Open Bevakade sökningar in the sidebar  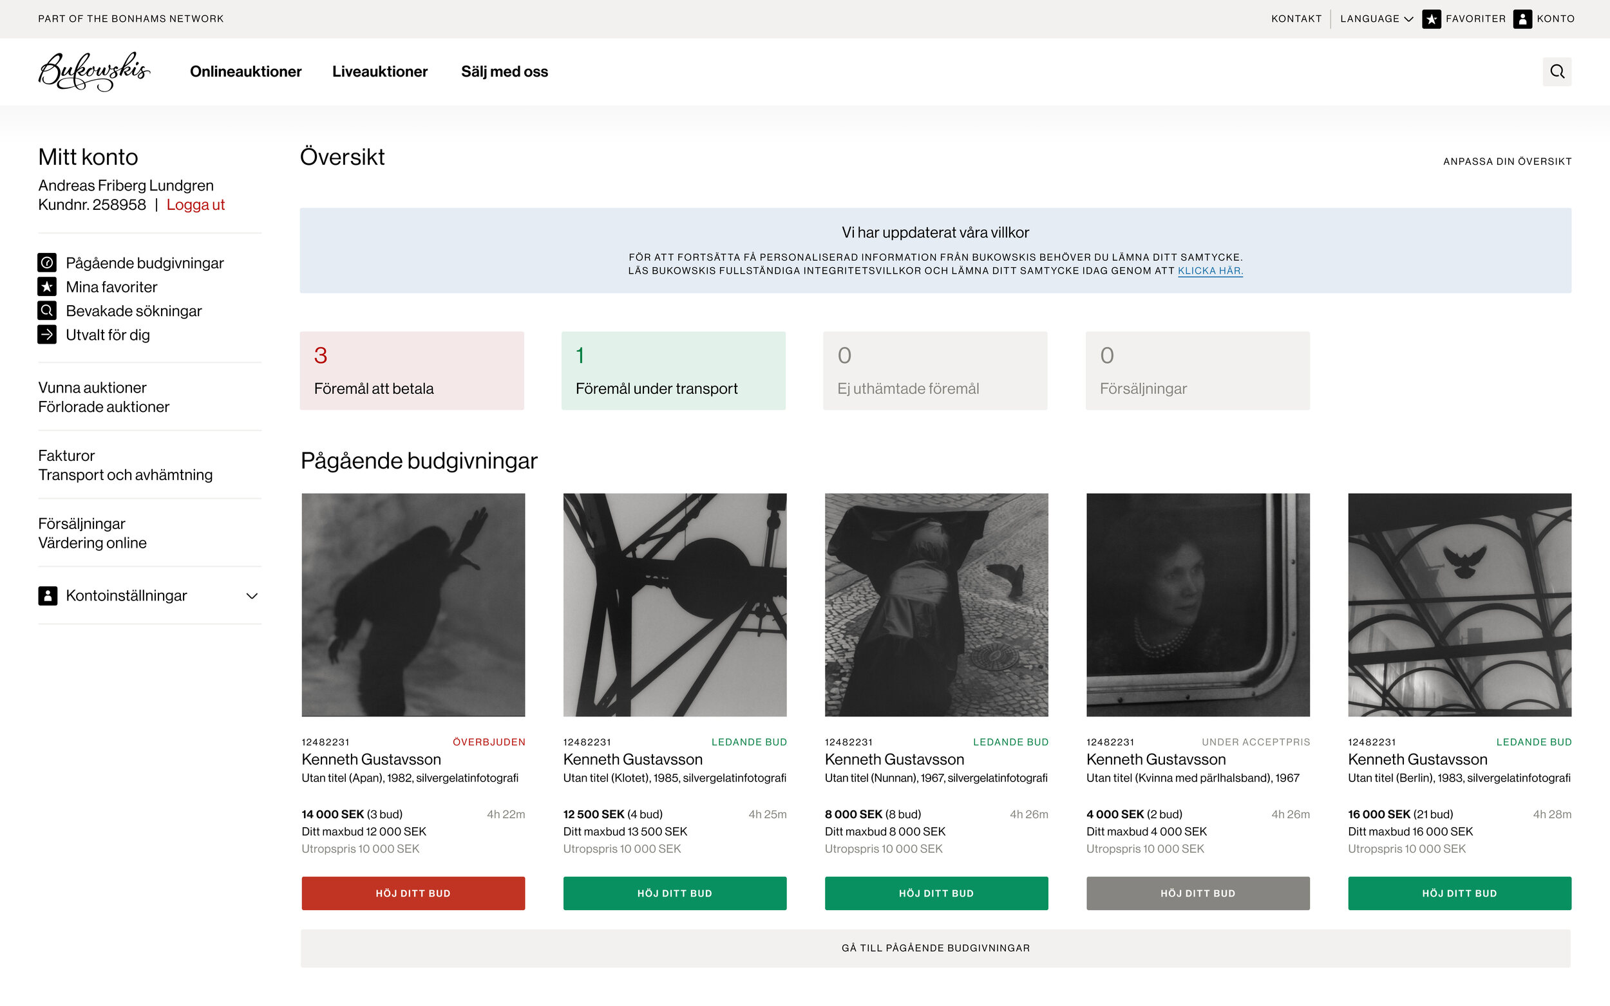(134, 311)
